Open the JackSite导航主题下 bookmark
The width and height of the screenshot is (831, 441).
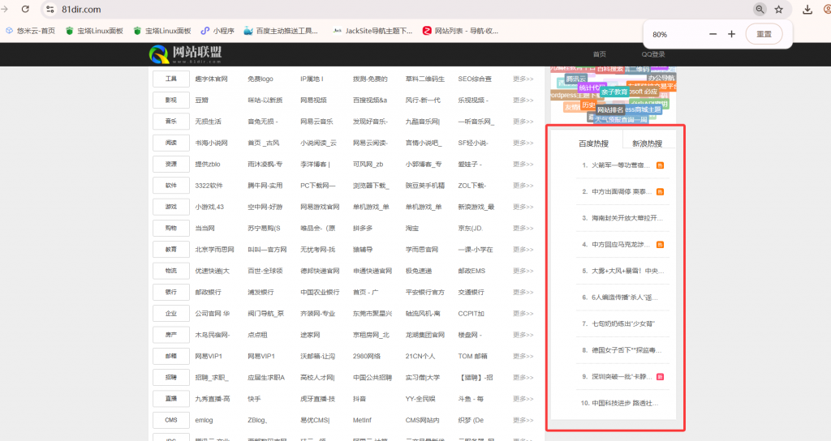pyautogui.click(x=372, y=31)
